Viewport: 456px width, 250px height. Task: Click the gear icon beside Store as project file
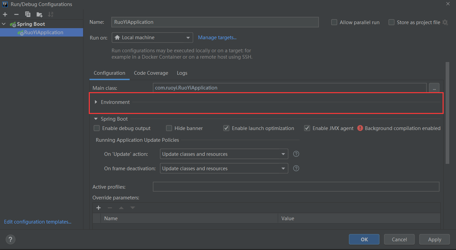point(445,22)
